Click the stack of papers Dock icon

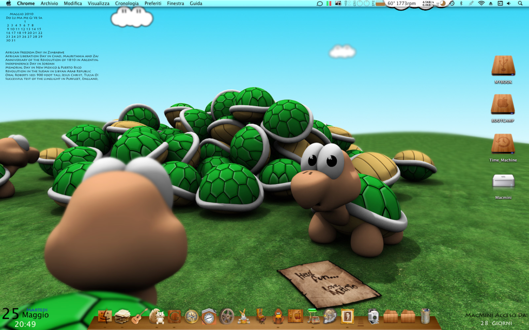tap(122, 317)
